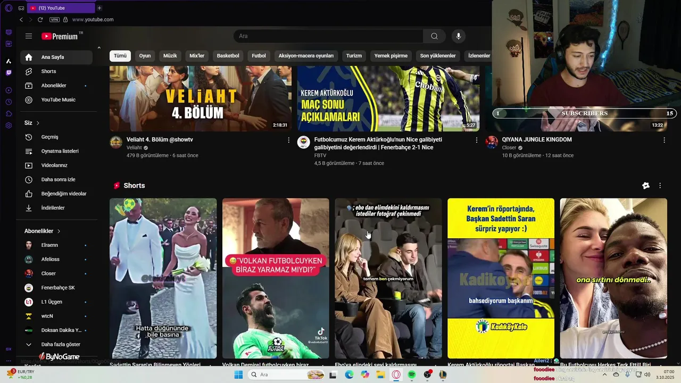Select the Müzik filter chip
Image resolution: width=681 pixels, height=383 pixels.
click(170, 56)
